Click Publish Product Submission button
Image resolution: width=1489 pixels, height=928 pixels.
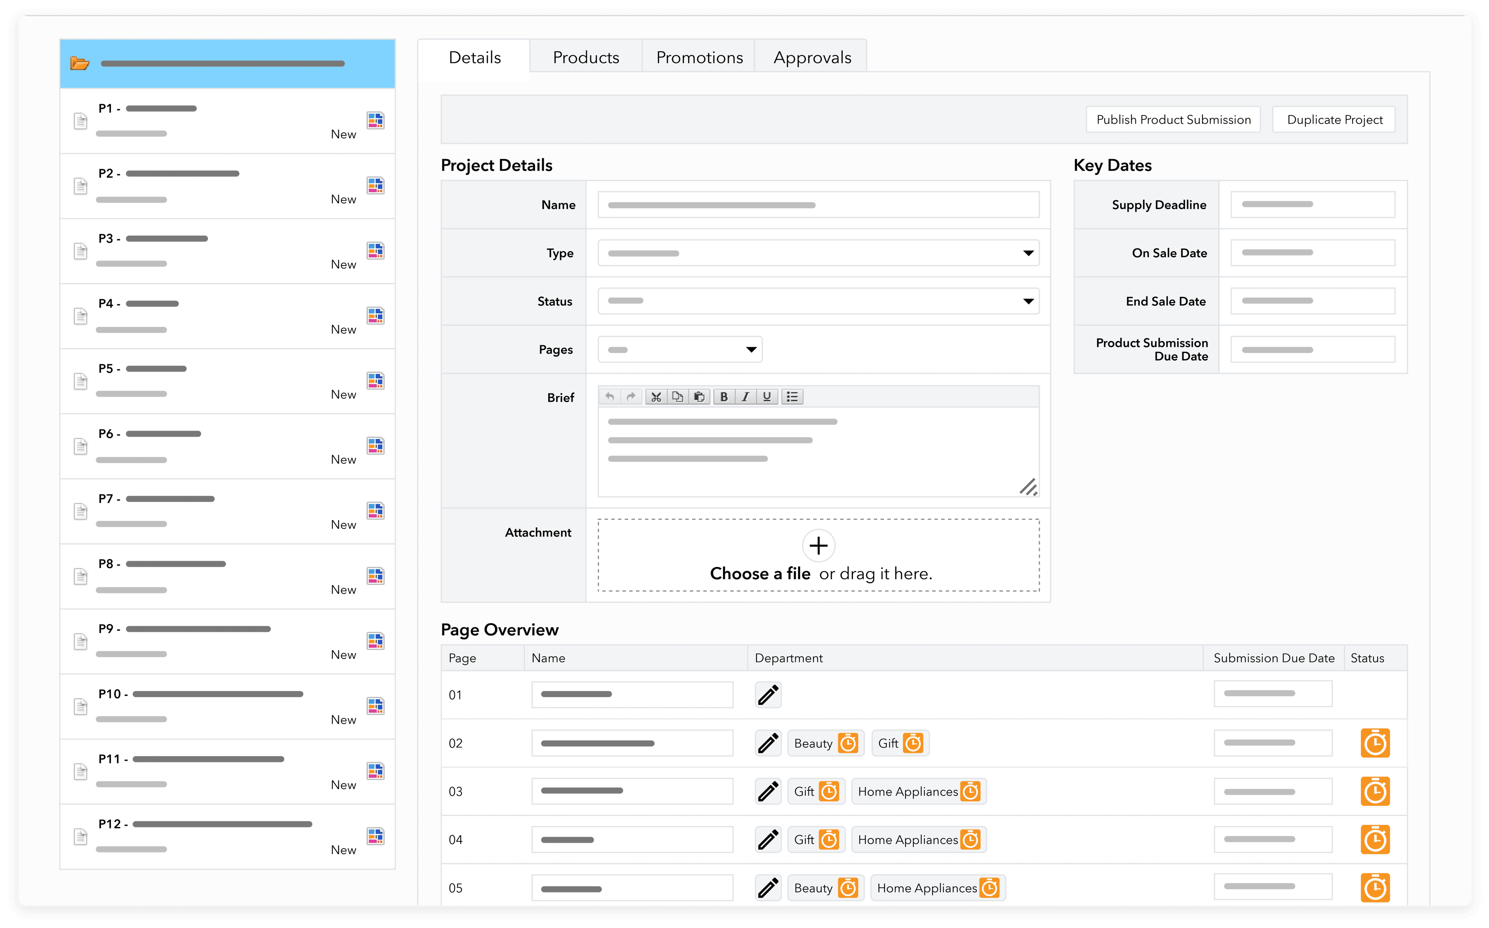pyautogui.click(x=1173, y=120)
